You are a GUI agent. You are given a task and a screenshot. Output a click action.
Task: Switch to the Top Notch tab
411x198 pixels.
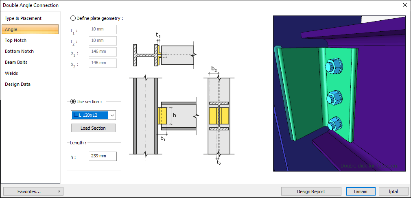[15, 40]
